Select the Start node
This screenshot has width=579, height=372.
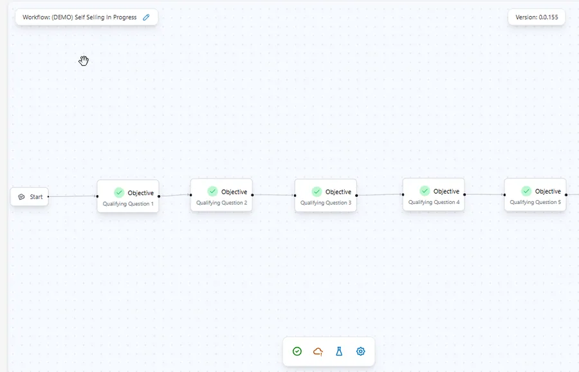[x=29, y=197]
